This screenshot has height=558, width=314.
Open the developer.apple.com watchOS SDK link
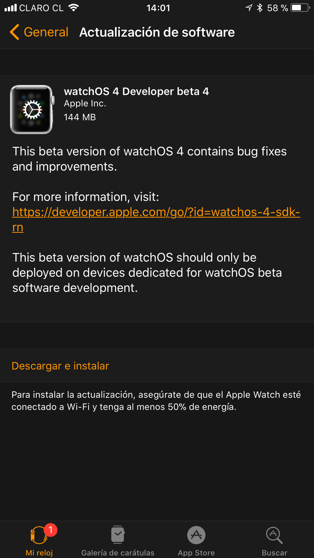click(x=156, y=219)
